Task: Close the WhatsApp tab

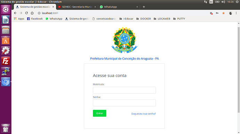Action: (137, 7)
